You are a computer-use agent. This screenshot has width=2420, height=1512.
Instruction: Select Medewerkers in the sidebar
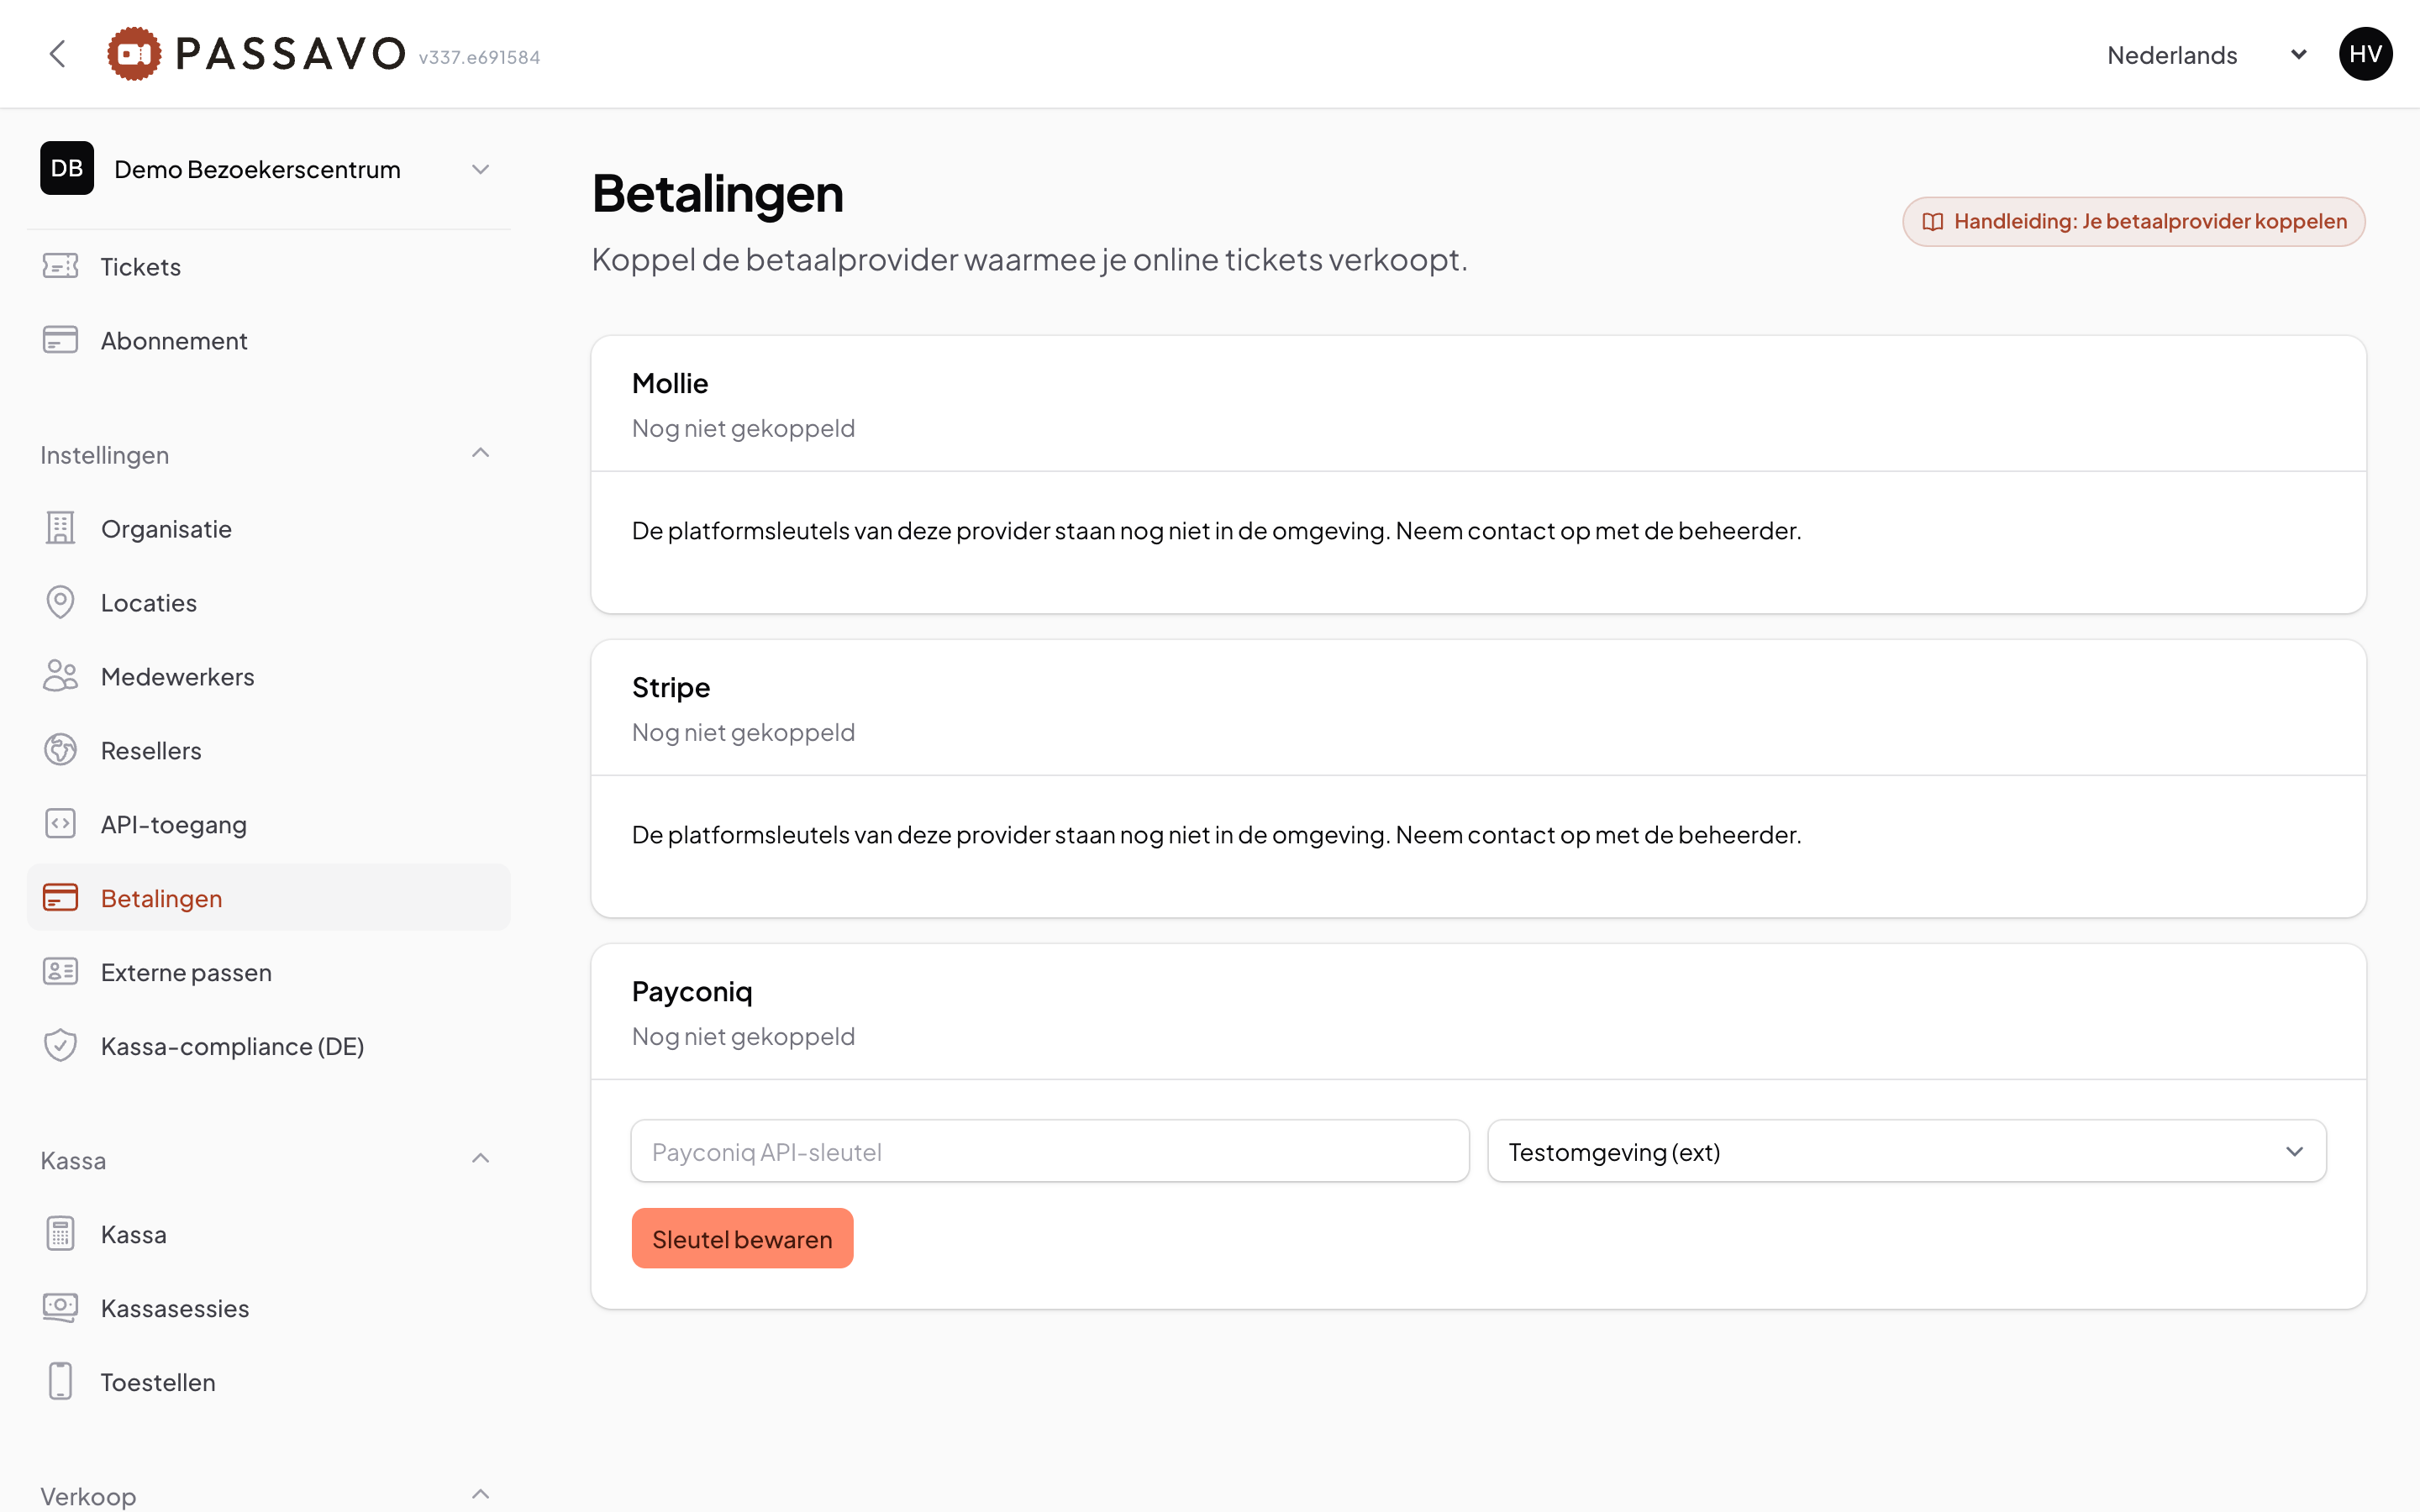269,677
